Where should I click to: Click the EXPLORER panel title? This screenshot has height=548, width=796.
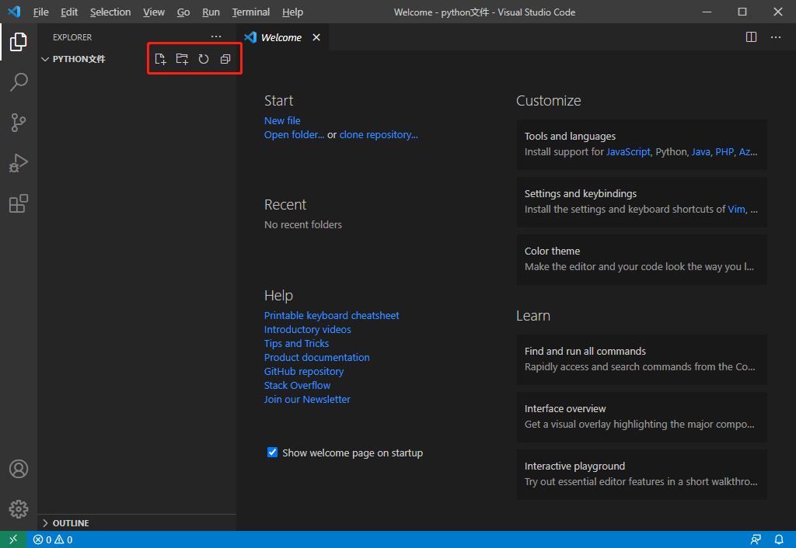click(72, 37)
